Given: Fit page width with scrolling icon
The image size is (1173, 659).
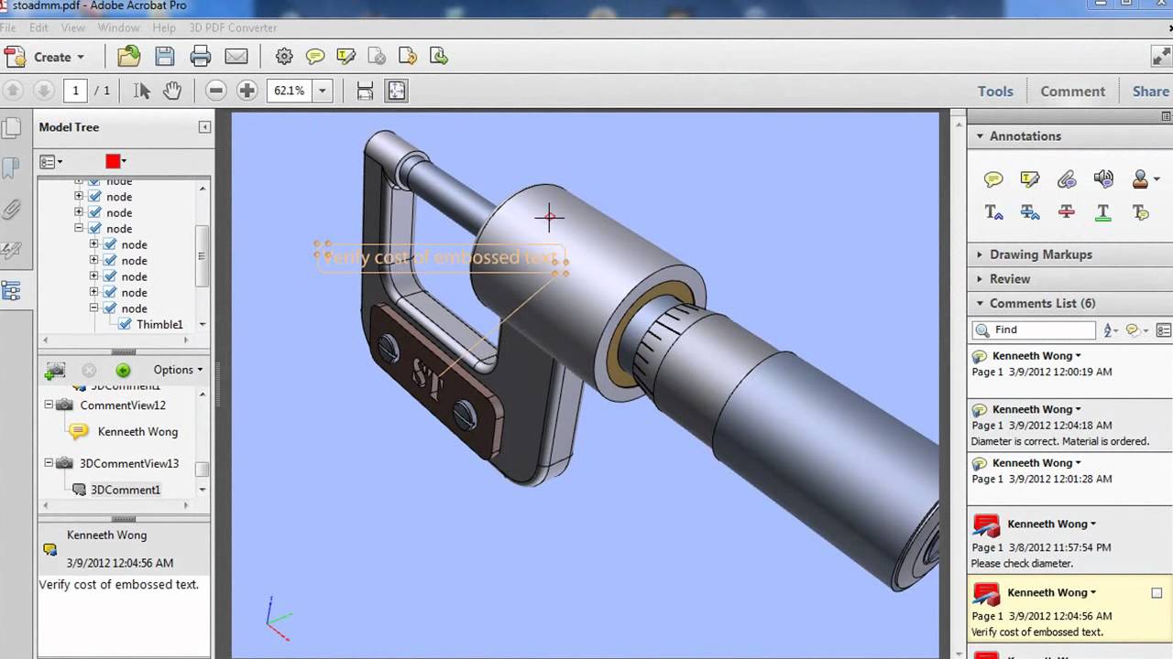Looking at the screenshot, I should point(365,91).
